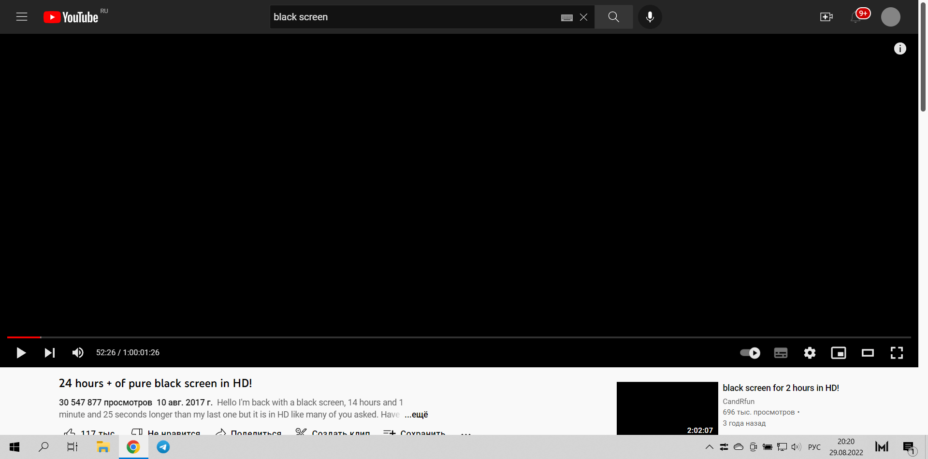
Task: Open the CandRfun channel link
Action: point(739,402)
